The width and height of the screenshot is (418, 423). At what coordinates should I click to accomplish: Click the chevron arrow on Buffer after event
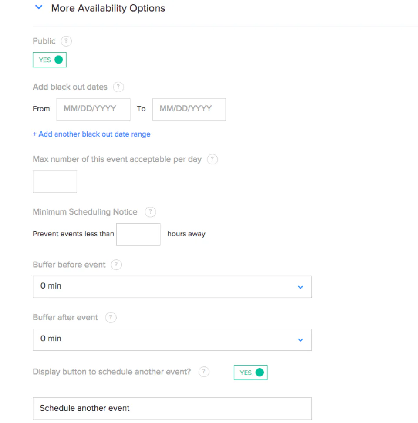click(300, 339)
